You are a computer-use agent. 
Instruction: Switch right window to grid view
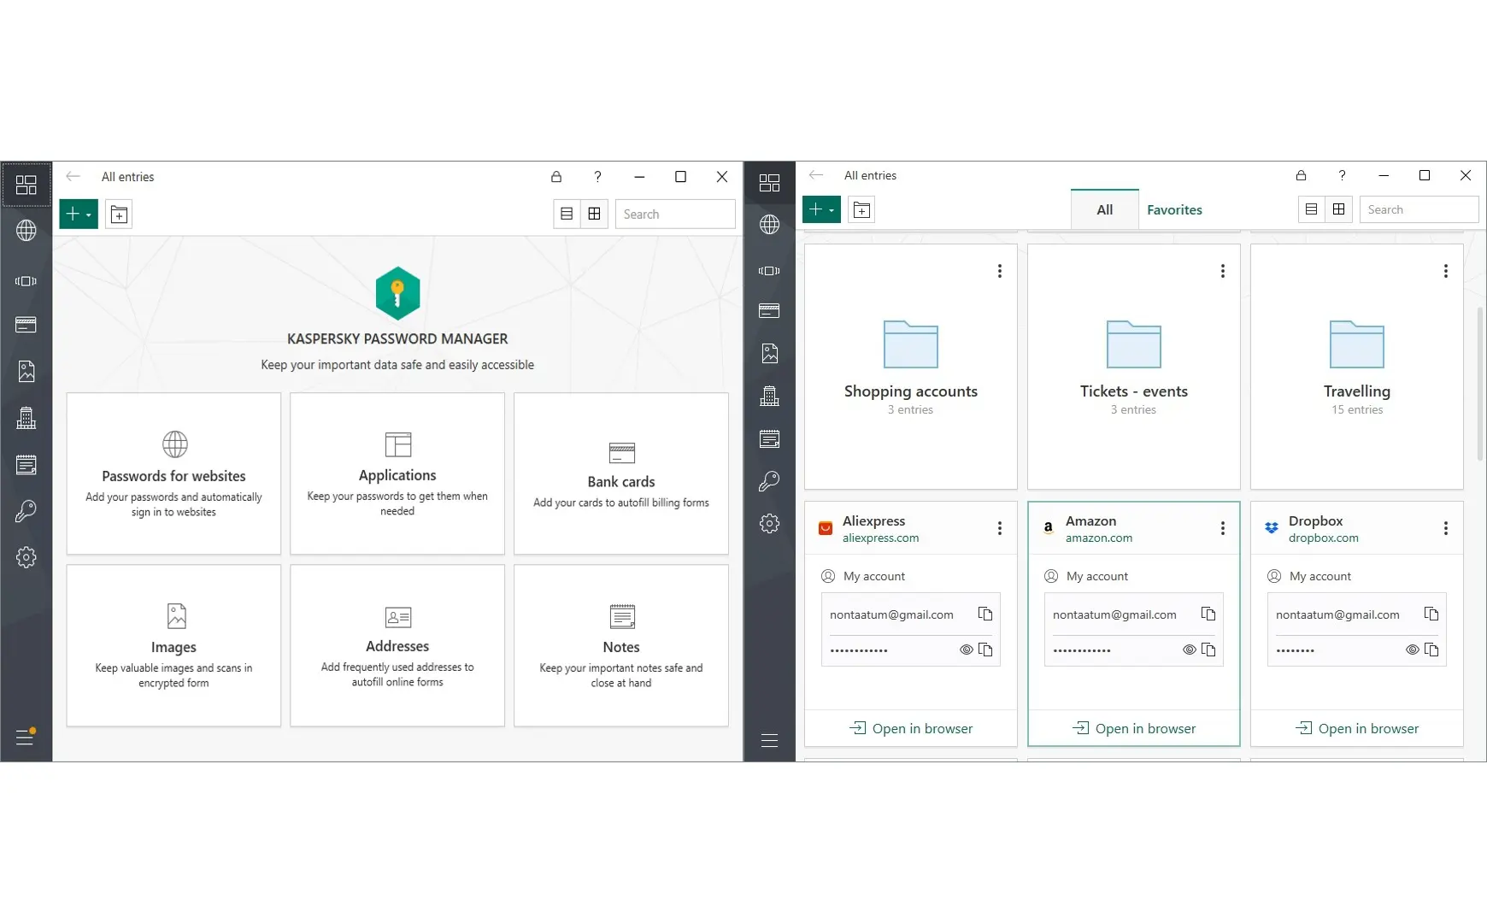click(1338, 209)
